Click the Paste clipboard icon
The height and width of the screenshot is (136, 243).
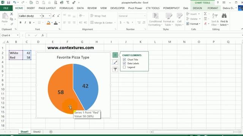(5, 16)
